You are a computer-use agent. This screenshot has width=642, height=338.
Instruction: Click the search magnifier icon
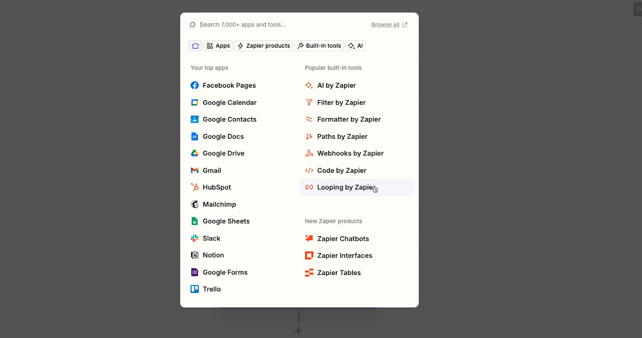(x=193, y=25)
